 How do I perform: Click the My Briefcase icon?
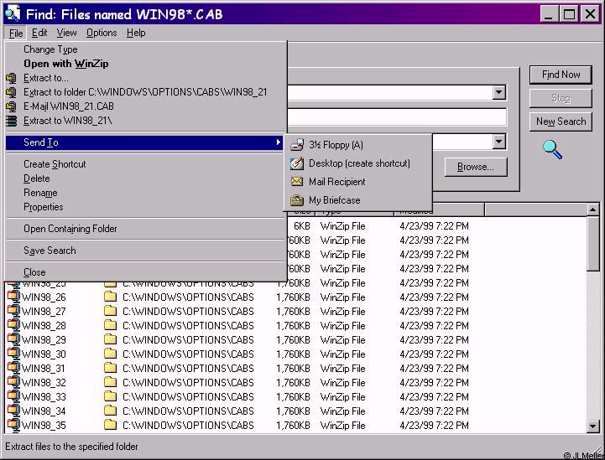[297, 200]
